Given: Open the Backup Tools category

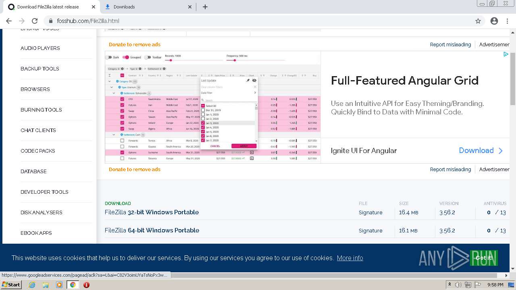Looking at the screenshot, I should pyautogui.click(x=40, y=68).
